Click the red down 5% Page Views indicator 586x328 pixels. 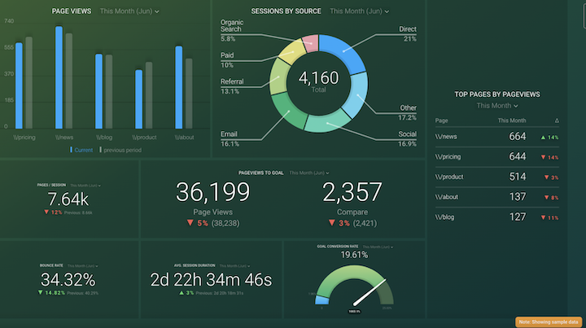click(x=197, y=223)
